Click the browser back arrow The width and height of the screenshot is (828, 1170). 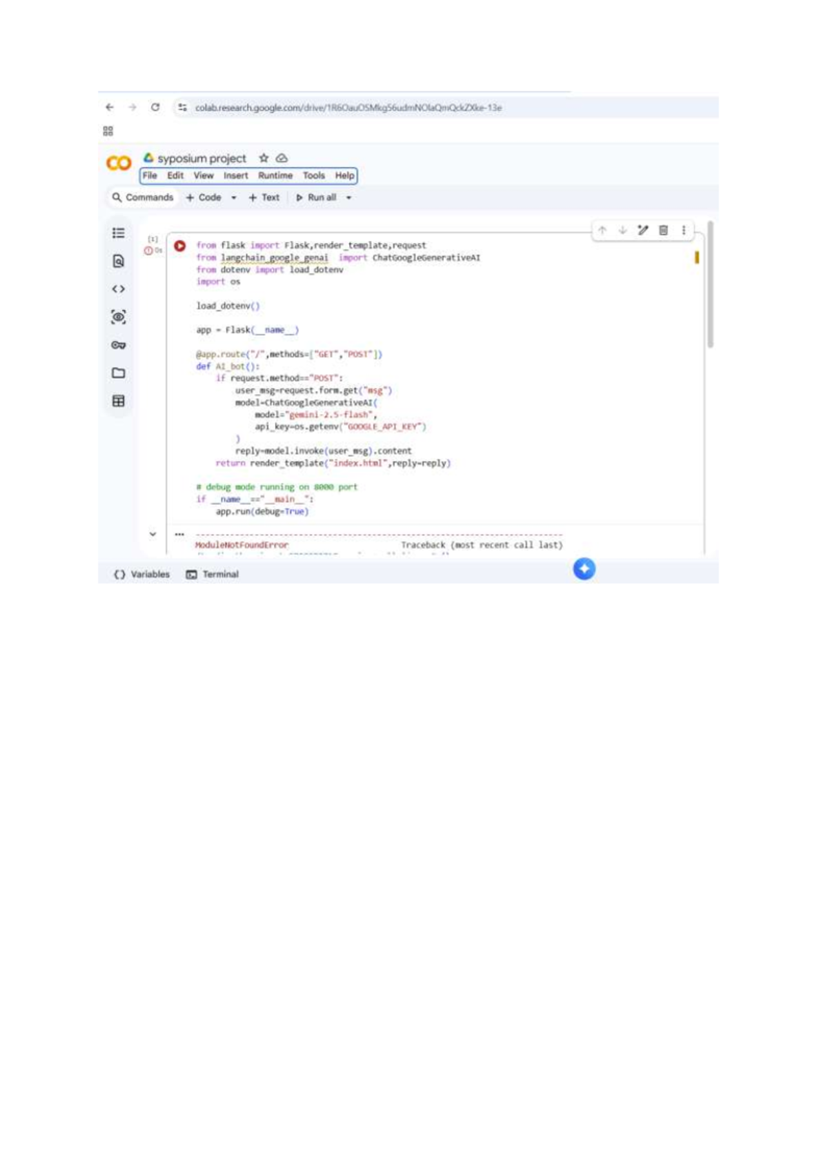click(110, 108)
